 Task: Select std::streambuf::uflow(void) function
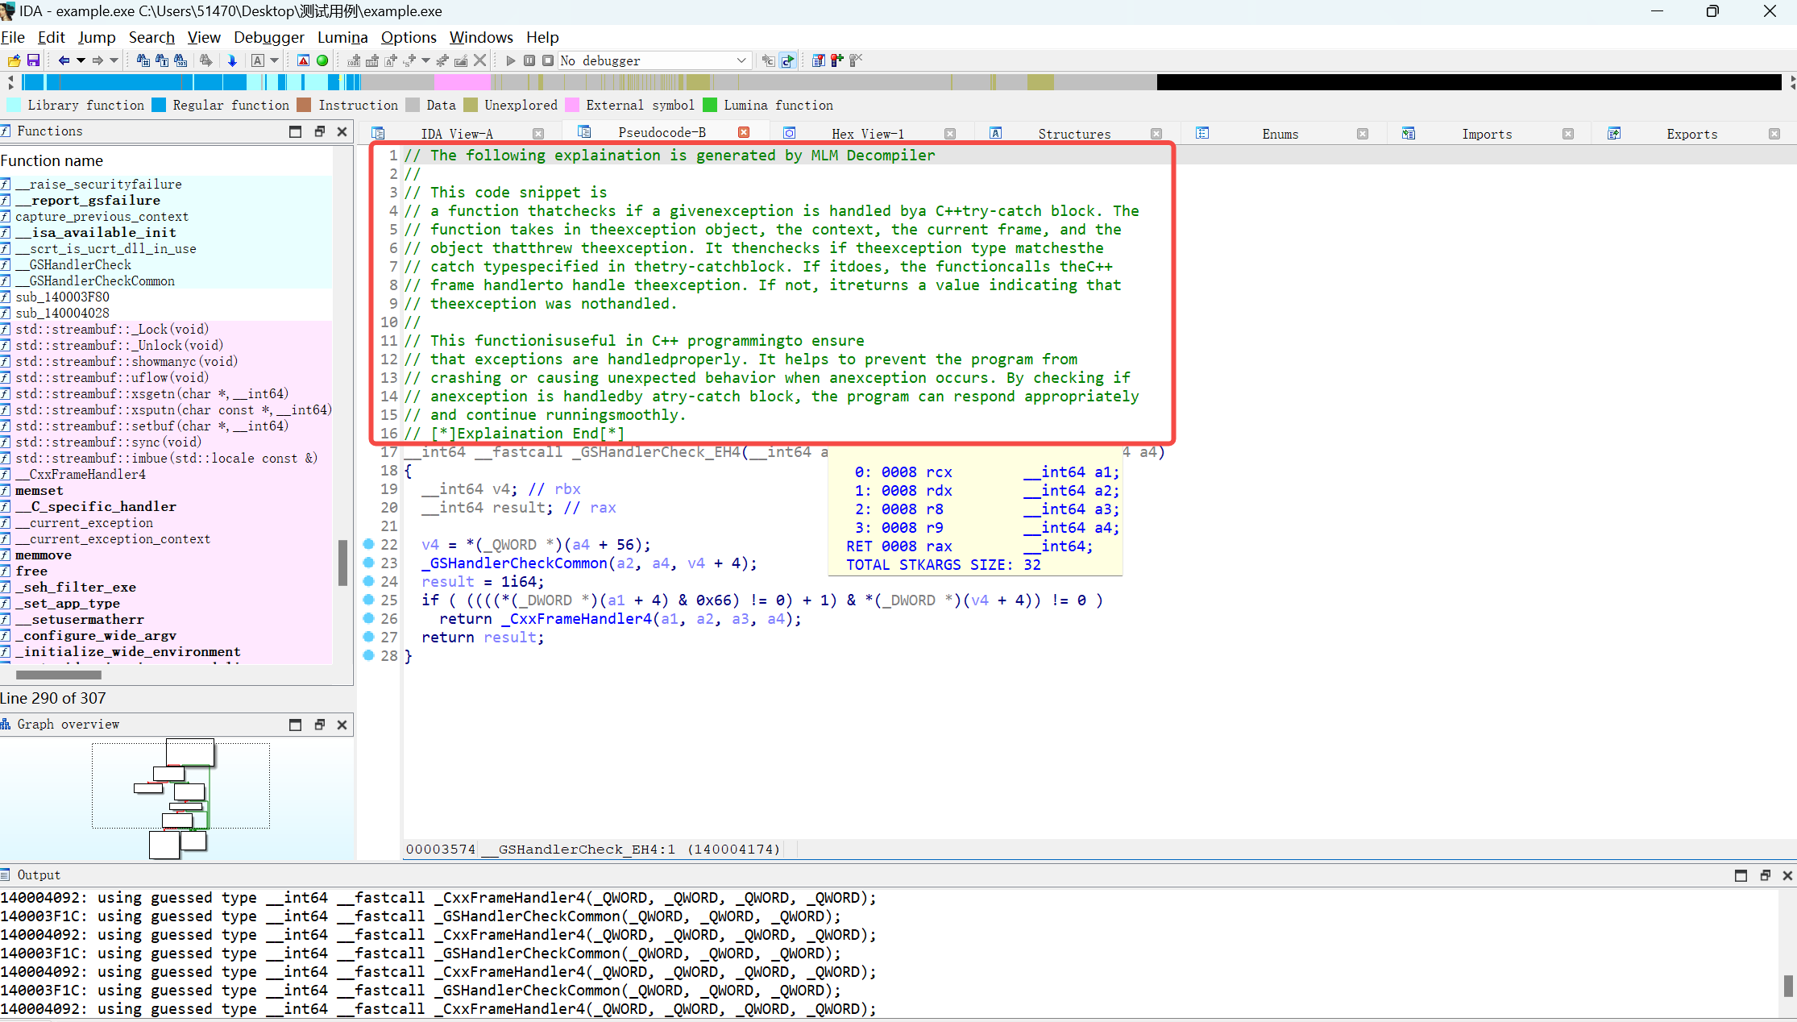pyautogui.click(x=112, y=377)
